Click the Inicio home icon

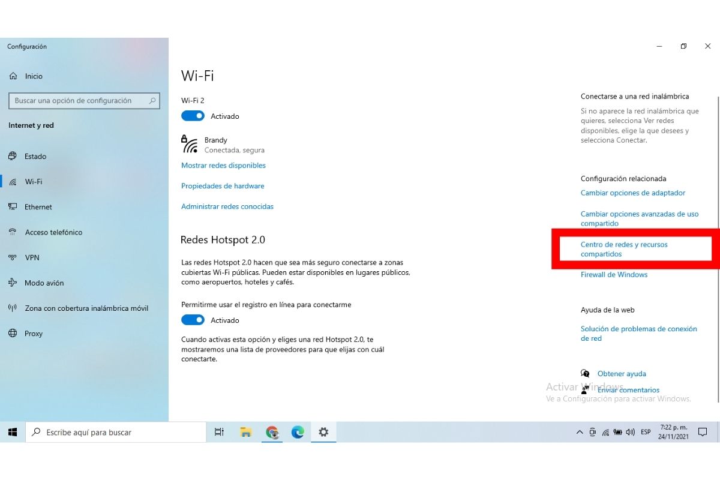[13, 76]
